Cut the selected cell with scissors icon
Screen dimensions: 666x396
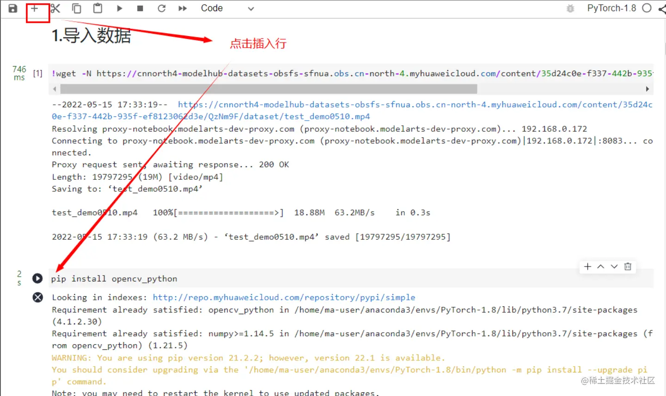55,8
